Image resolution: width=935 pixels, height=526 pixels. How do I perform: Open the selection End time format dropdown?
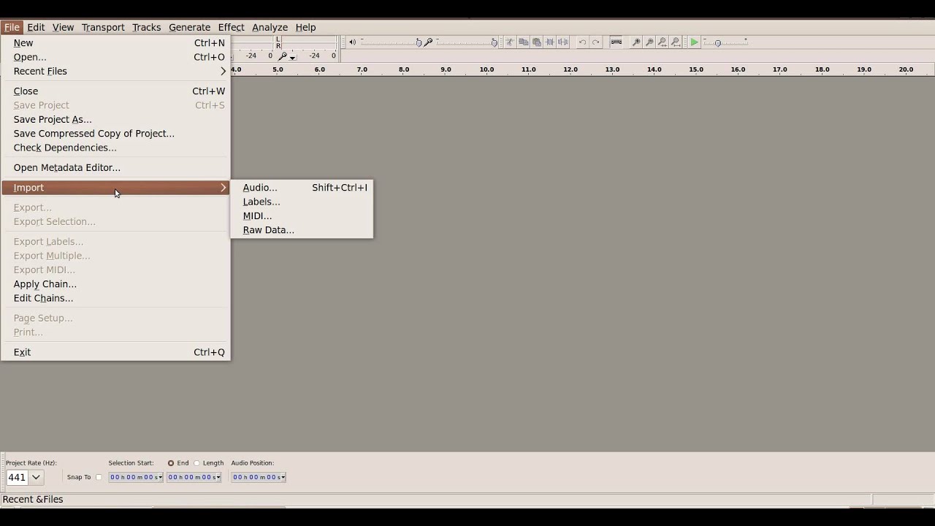click(x=218, y=477)
